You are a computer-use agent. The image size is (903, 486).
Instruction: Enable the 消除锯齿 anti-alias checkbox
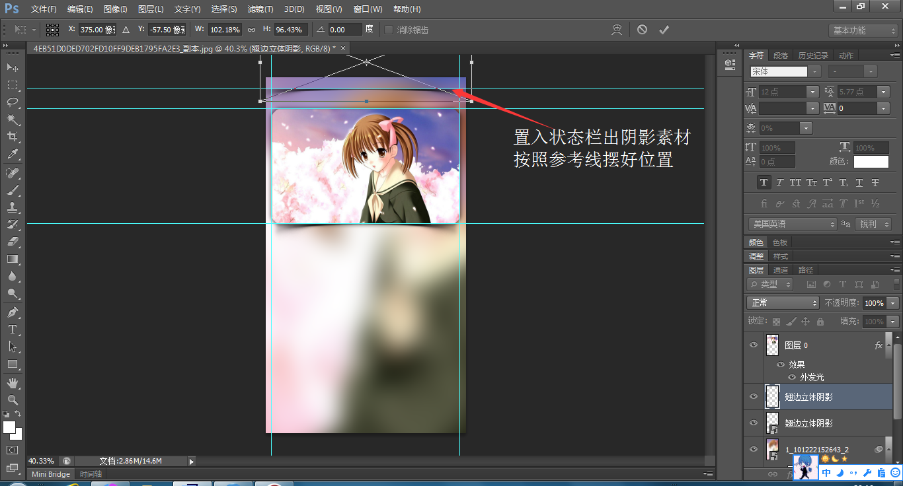click(389, 30)
